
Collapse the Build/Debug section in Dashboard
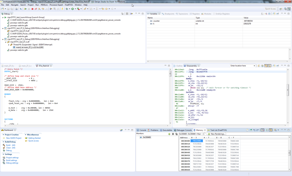[x=3, y=142]
